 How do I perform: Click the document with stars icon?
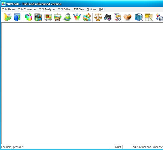pos(117,17)
